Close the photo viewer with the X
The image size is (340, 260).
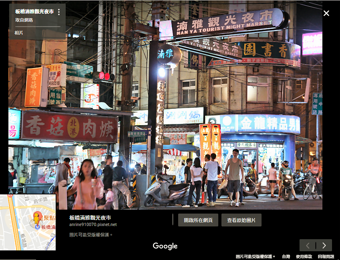click(x=326, y=13)
